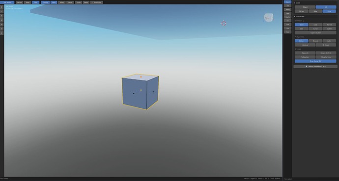Set pivot point to Bounds
The image size is (339, 181).
pos(315,41)
